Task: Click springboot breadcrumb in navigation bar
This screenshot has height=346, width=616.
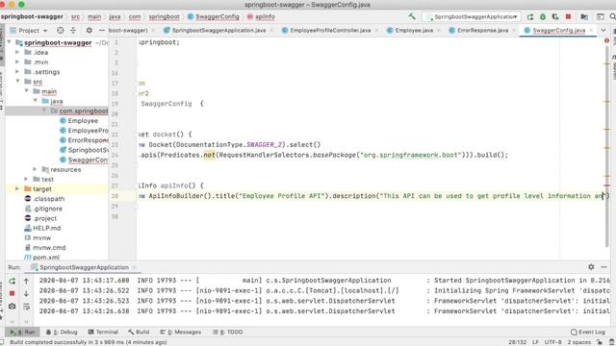Action: pyautogui.click(x=165, y=17)
